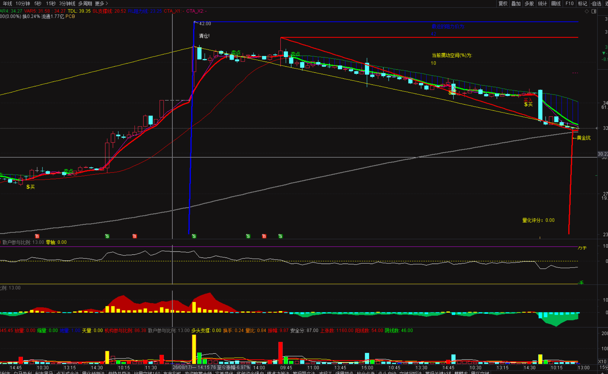Click the diamond icon above the price axis

click(x=587, y=11)
